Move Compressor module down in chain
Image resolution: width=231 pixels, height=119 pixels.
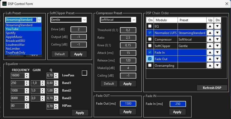[217, 39]
